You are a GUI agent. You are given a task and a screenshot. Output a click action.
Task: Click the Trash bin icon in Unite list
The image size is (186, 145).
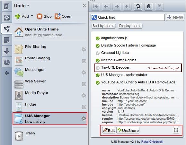tap(19, 136)
